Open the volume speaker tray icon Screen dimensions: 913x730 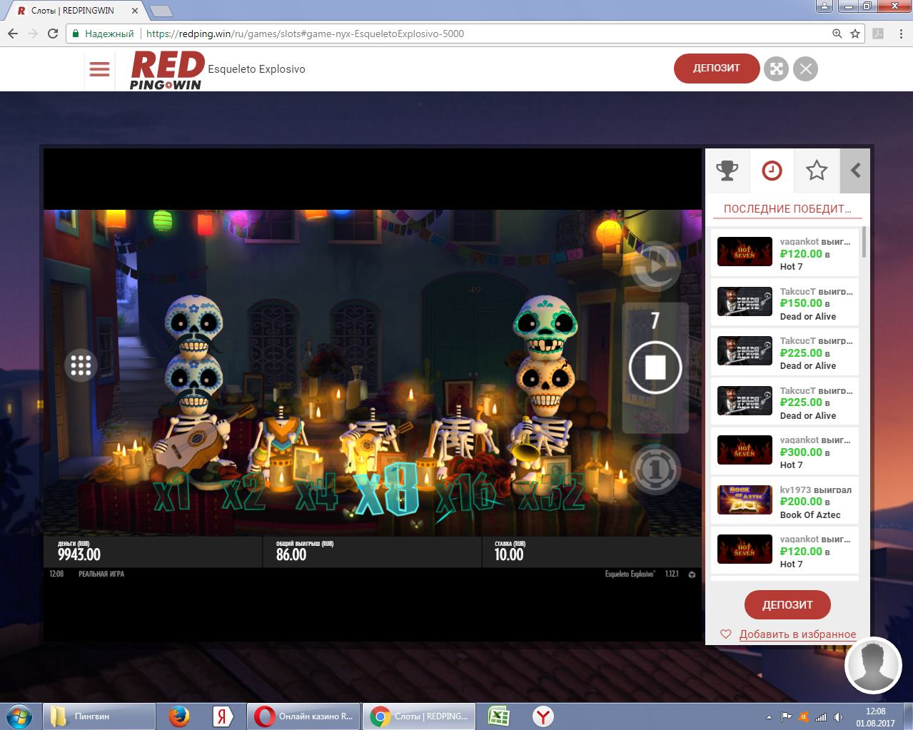click(x=838, y=717)
